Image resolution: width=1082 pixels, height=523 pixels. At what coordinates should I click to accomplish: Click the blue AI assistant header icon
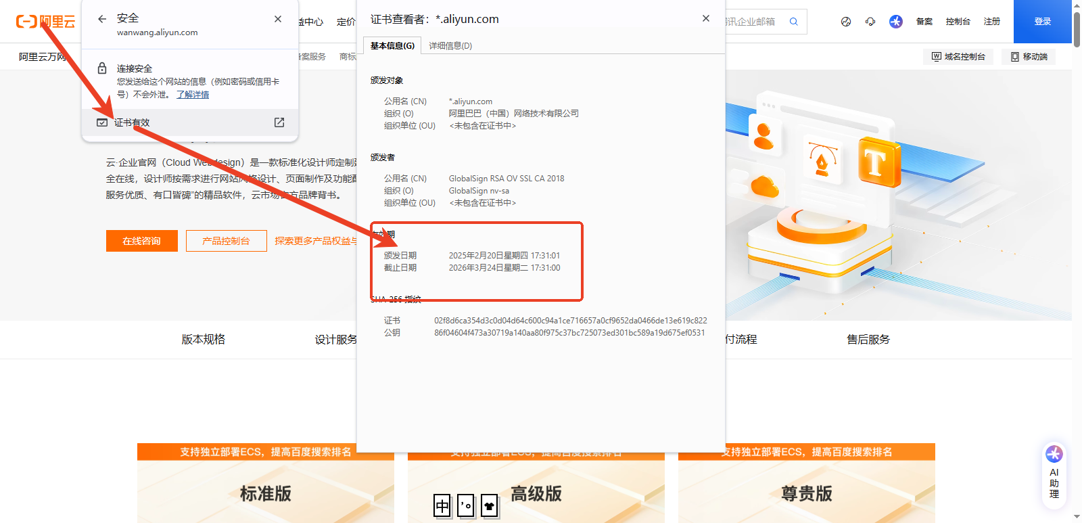[896, 22]
